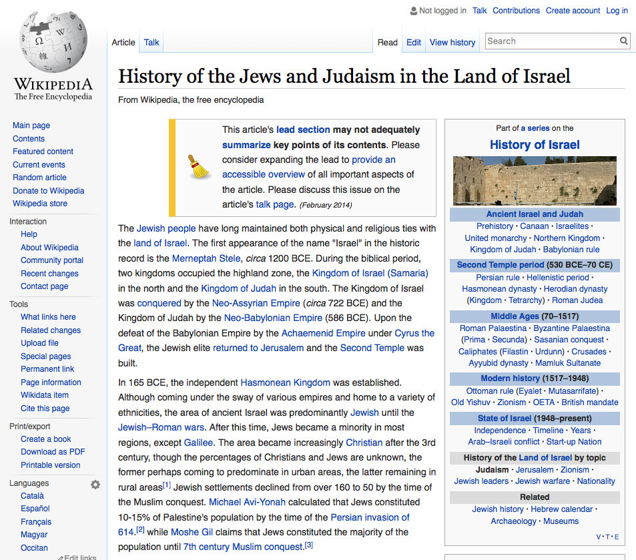636x560 pixels.
Task: Click the user icon near Not logged in
Action: (412, 11)
